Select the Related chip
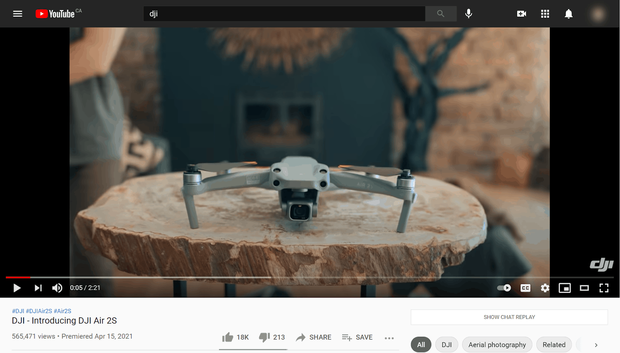The width and height of the screenshot is (620, 353). click(x=554, y=344)
